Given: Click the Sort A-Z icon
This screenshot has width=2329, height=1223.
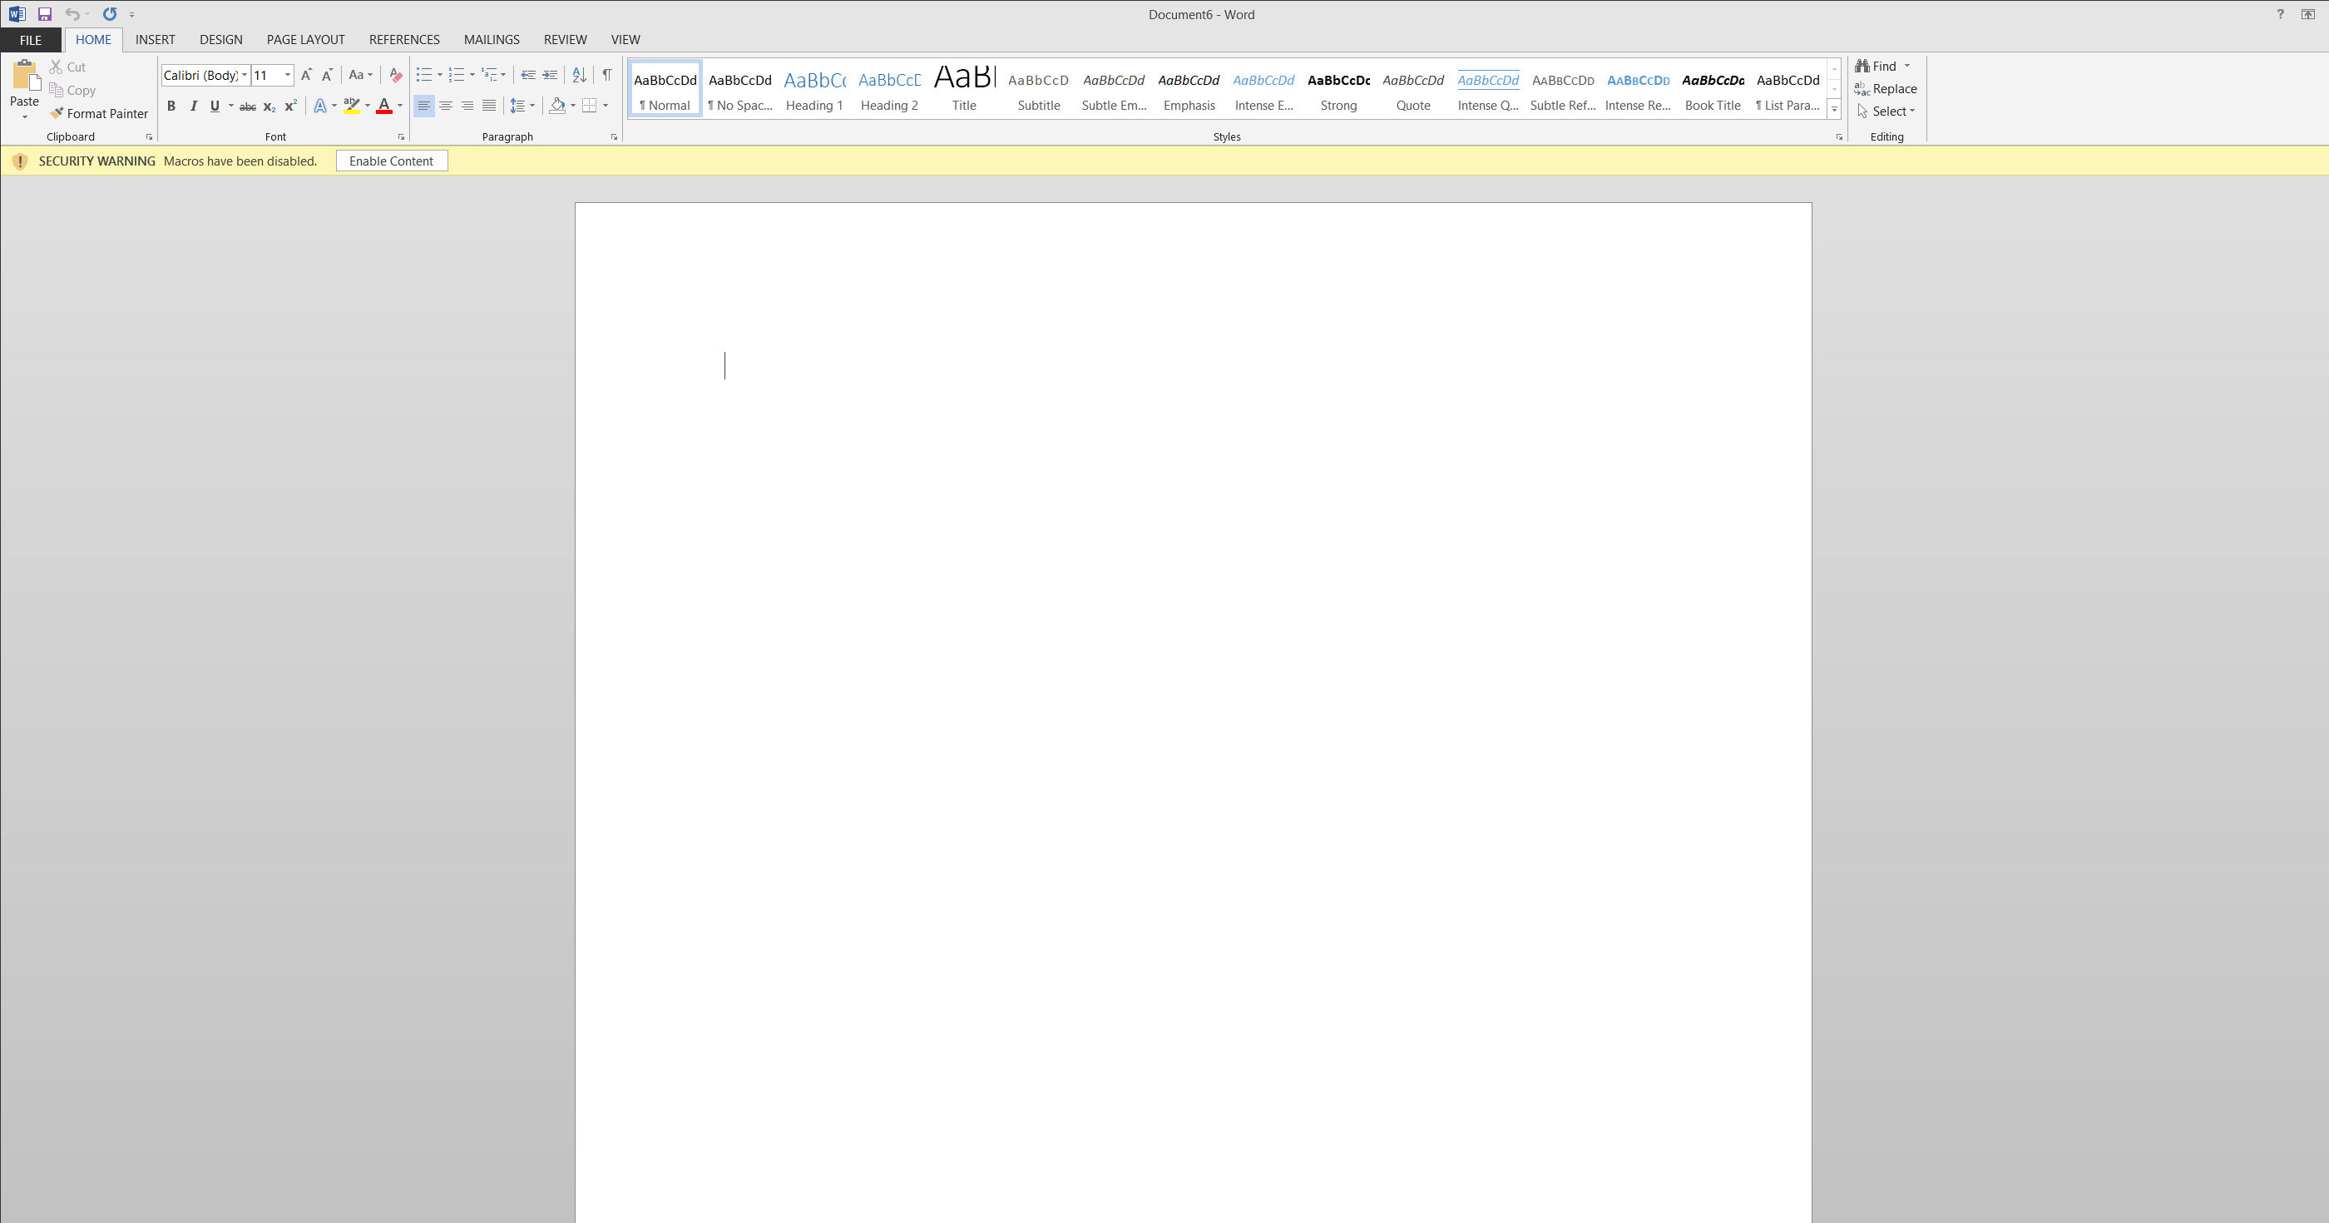Looking at the screenshot, I should (x=580, y=75).
